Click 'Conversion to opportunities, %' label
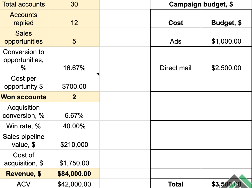 tap(24, 60)
